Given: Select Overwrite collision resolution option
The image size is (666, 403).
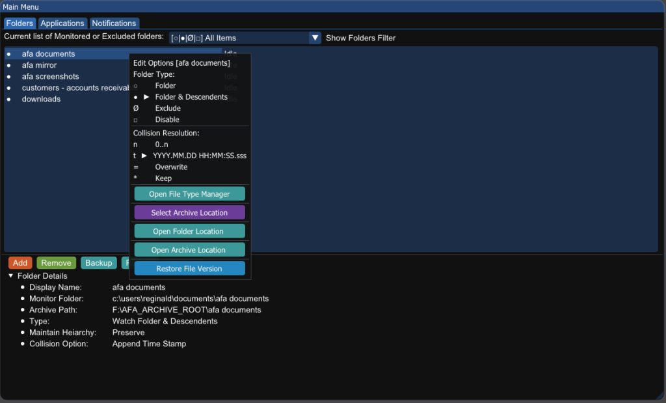Looking at the screenshot, I should point(190,167).
